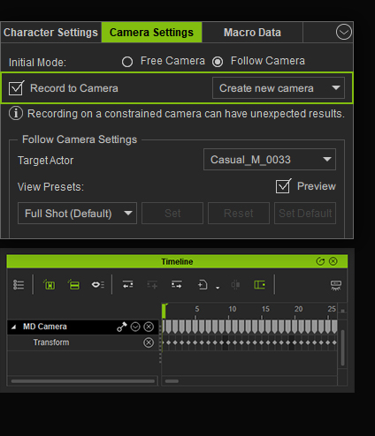Expand the Full Shot (Default) presets dropdown
375x436 pixels.
[x=77, y=214]
